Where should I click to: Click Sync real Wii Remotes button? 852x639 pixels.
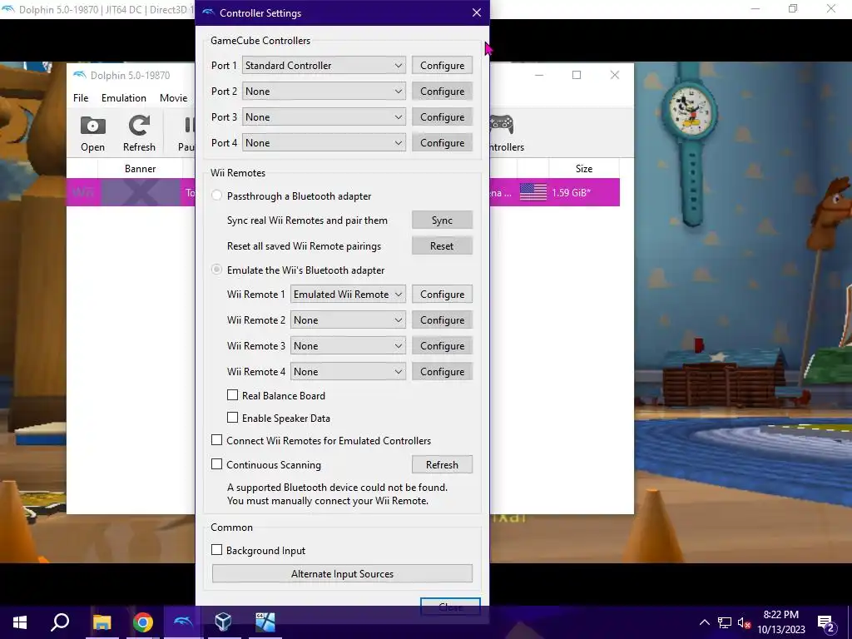tap(443, 220)
